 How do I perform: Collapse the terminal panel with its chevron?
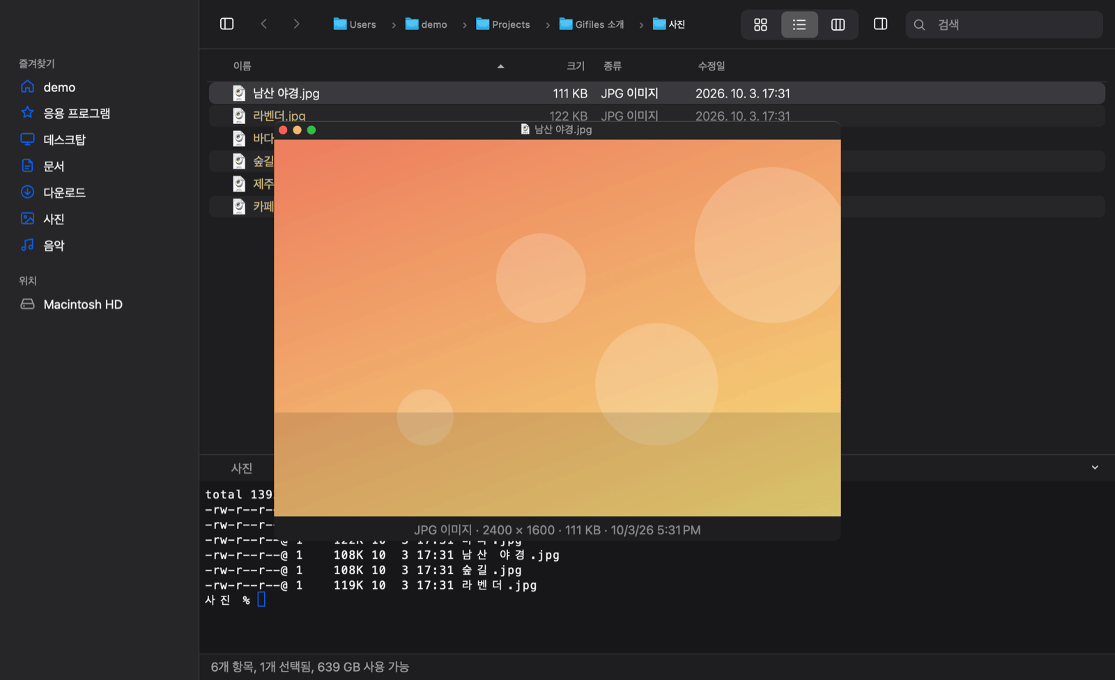(x=1095, y=467)
